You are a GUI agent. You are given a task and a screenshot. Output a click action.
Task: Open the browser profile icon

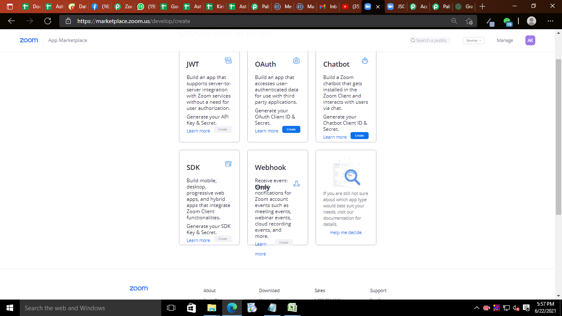click(x=532, y=21)
